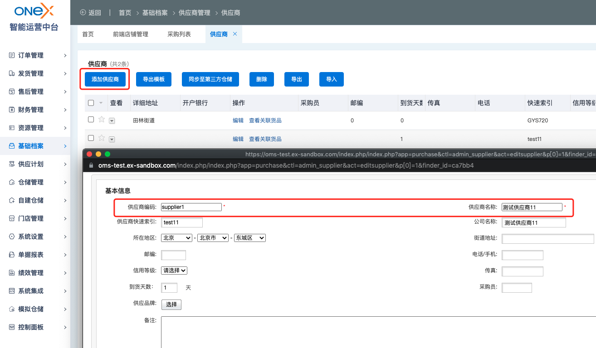Image resolution: width=596 pixels, height=348 pixels.
Task: Click the 单据报表 sidebar icon
Action: click(12, 255)
